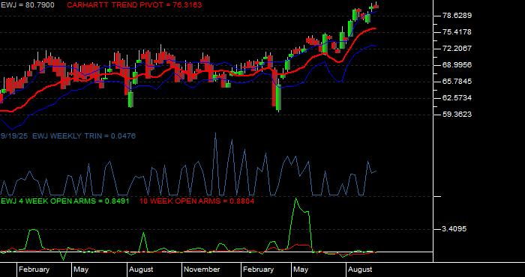Click the long green candlestick at the February low
Viewport: 525px width, 277px height.
coord(278,98)
